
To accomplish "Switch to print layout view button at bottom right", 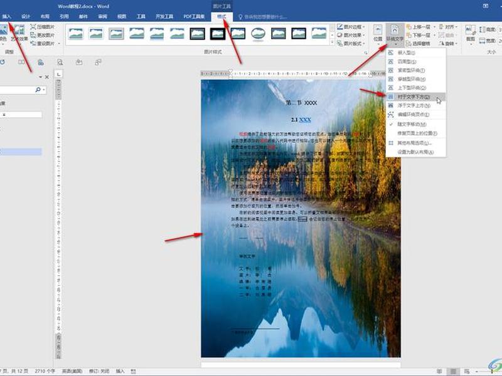I will coord(453,372).
